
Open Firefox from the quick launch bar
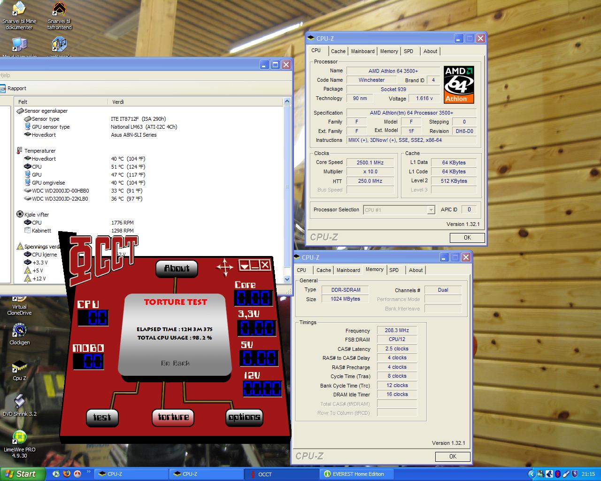[67, 474]
